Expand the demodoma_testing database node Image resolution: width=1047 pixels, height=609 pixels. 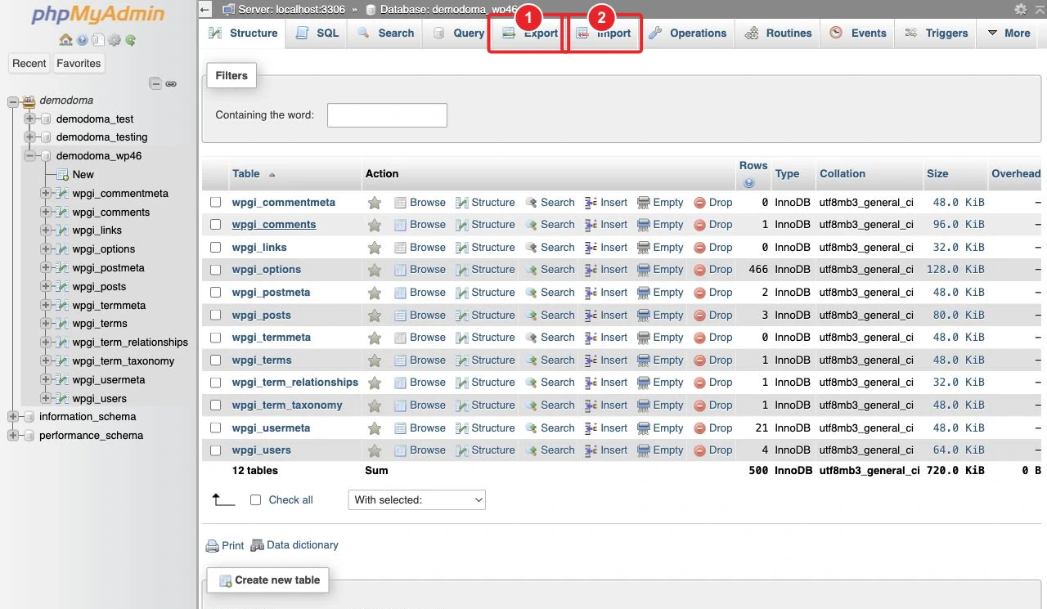point(30,137)
